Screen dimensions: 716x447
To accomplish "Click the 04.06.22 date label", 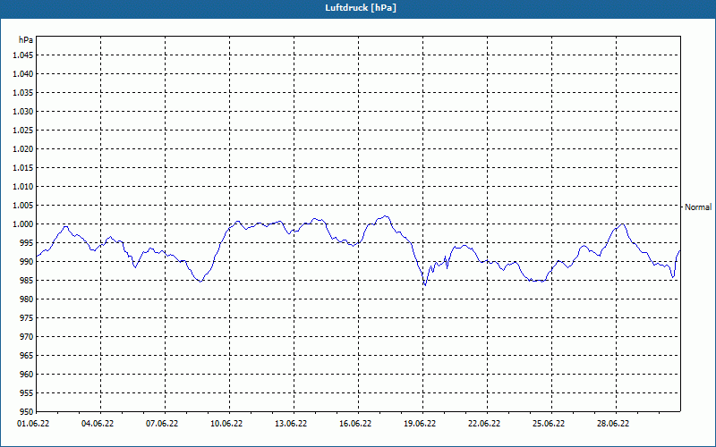I will coord(98,424).
